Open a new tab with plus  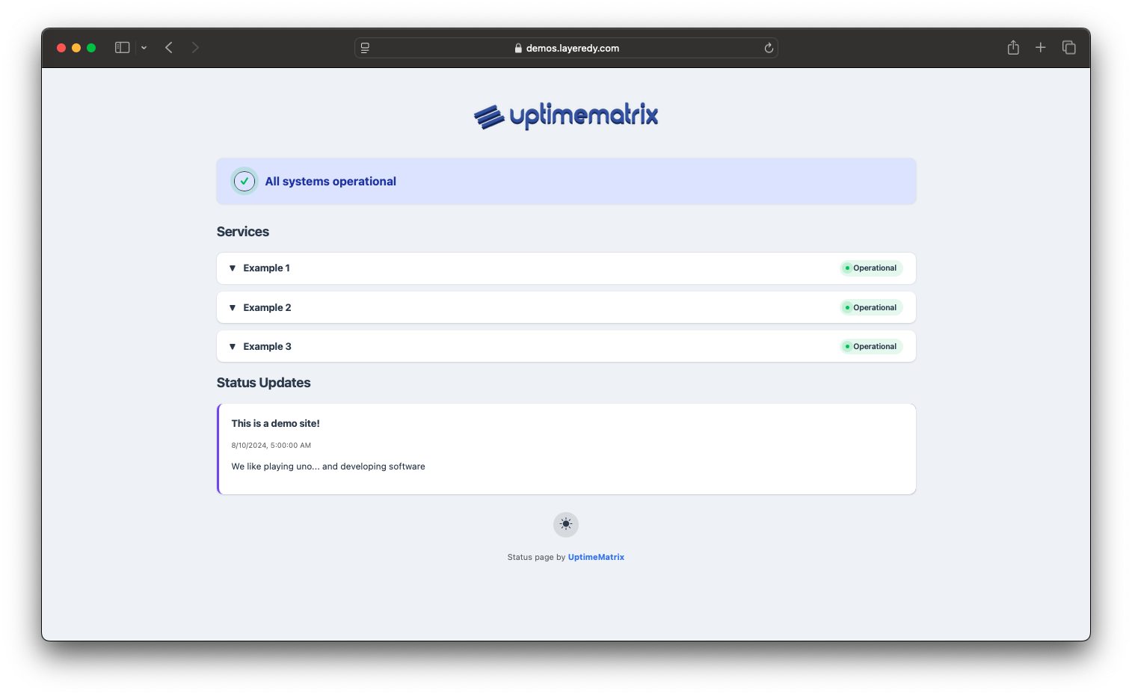1040,47
